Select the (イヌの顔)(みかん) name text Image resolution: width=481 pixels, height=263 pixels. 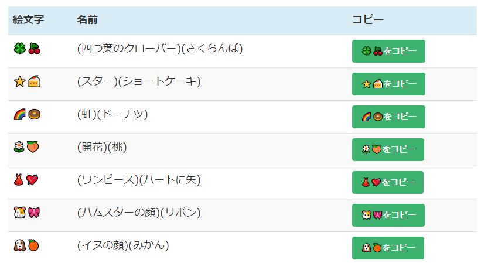123,245
